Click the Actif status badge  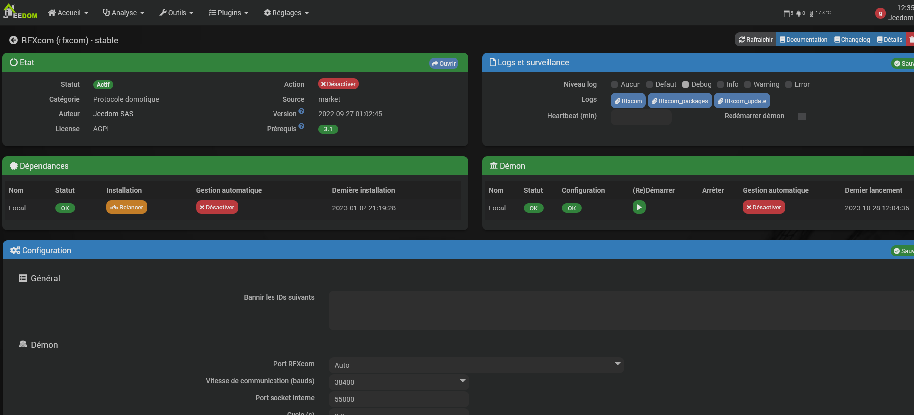coord(103,85)
